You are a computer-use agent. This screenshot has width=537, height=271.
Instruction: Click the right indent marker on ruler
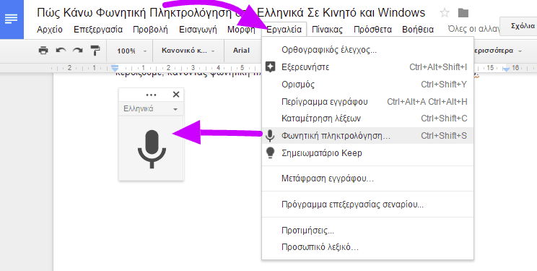pyautogui.click(x=506, y=69)
